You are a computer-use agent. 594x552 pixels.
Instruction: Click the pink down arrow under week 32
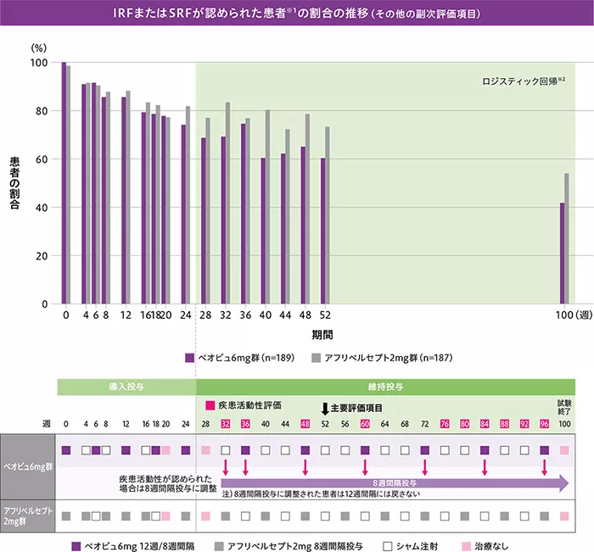[226, 467]
